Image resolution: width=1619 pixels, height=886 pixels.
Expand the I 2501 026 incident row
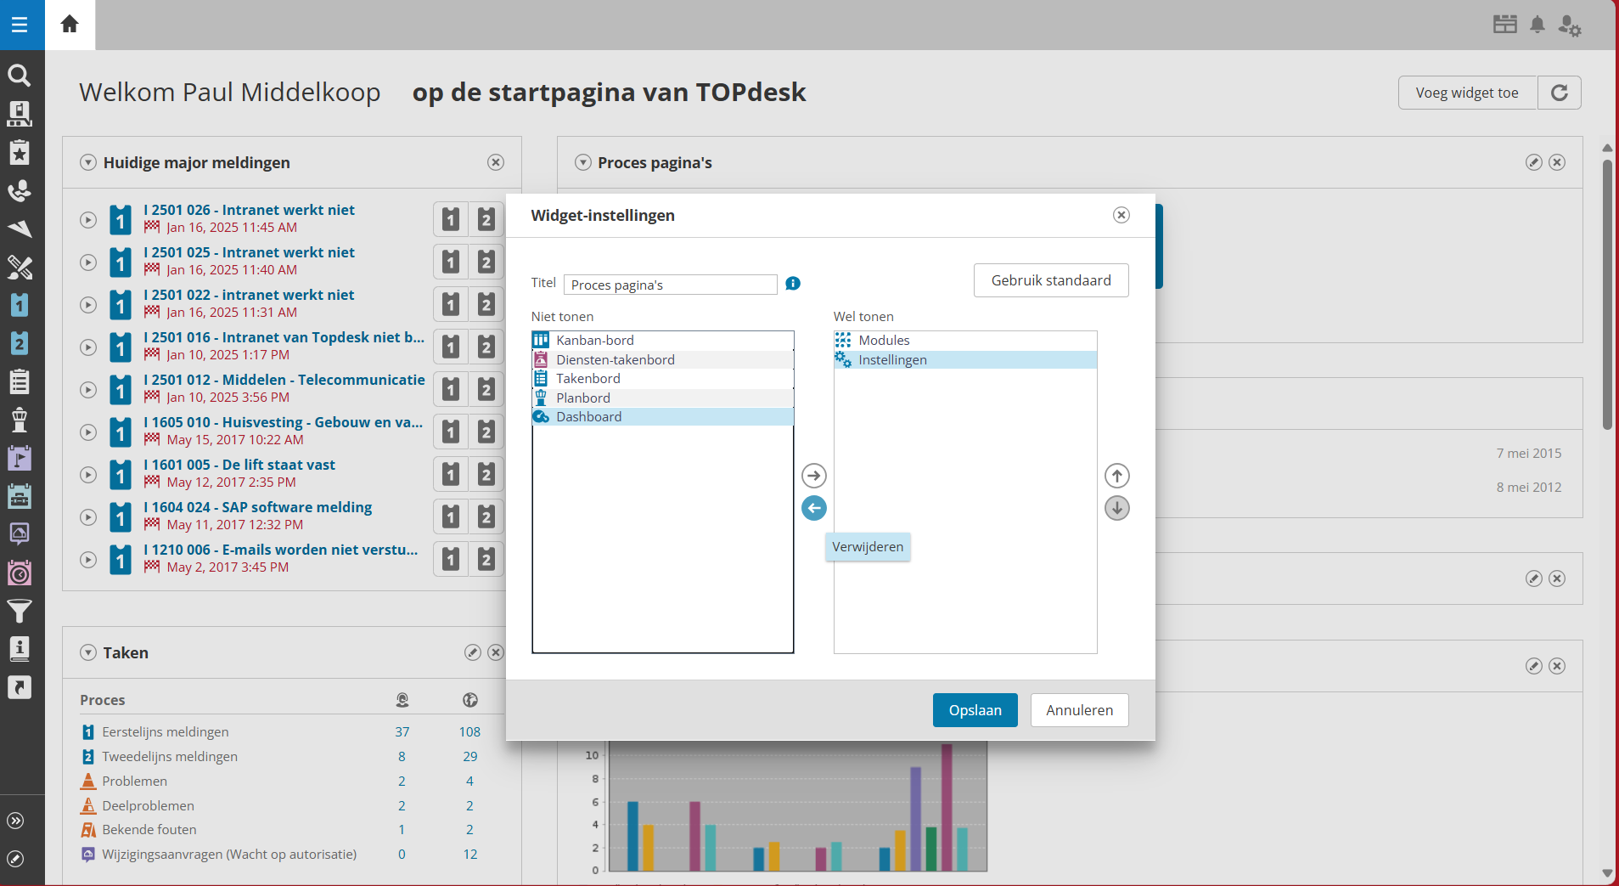[88, 220]
